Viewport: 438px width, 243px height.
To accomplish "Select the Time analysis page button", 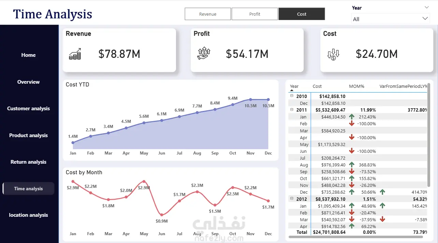I will tap(28, 189).
